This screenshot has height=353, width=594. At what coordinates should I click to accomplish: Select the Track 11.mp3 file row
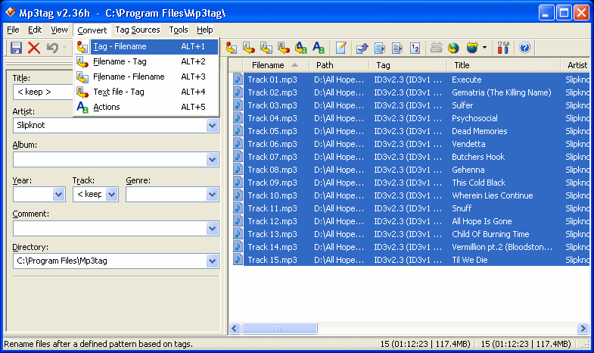[x=411, y=208]
